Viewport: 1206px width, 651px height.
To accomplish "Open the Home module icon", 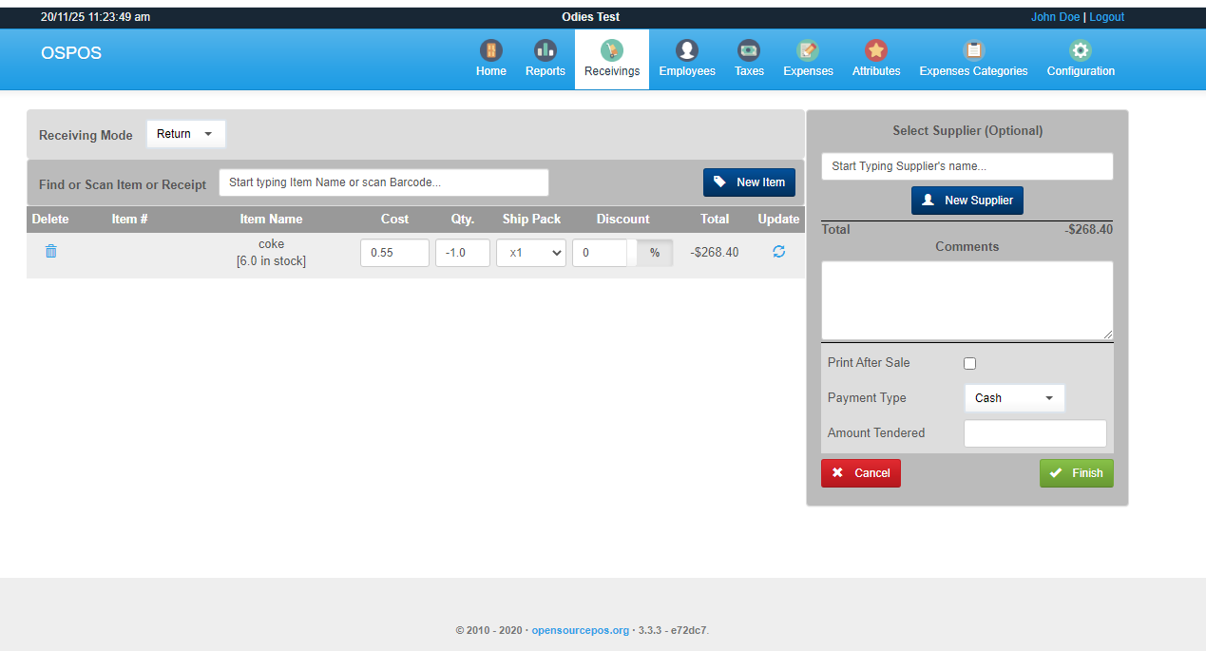I will click(490, 50).
